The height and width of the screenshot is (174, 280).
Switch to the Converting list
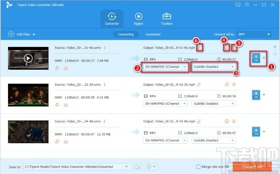pyautogui.click(x=126, y=34)
